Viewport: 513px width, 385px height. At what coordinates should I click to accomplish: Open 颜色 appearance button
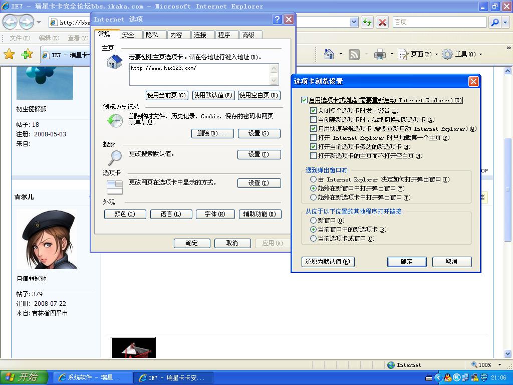125,214
